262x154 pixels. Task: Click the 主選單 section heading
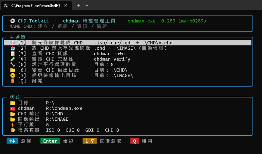tap(18, 37)
